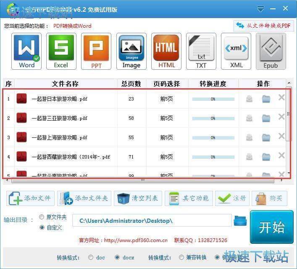Open converted file icon in 日本旅游攻略 row
297x269 pixels.
[249, 99]
